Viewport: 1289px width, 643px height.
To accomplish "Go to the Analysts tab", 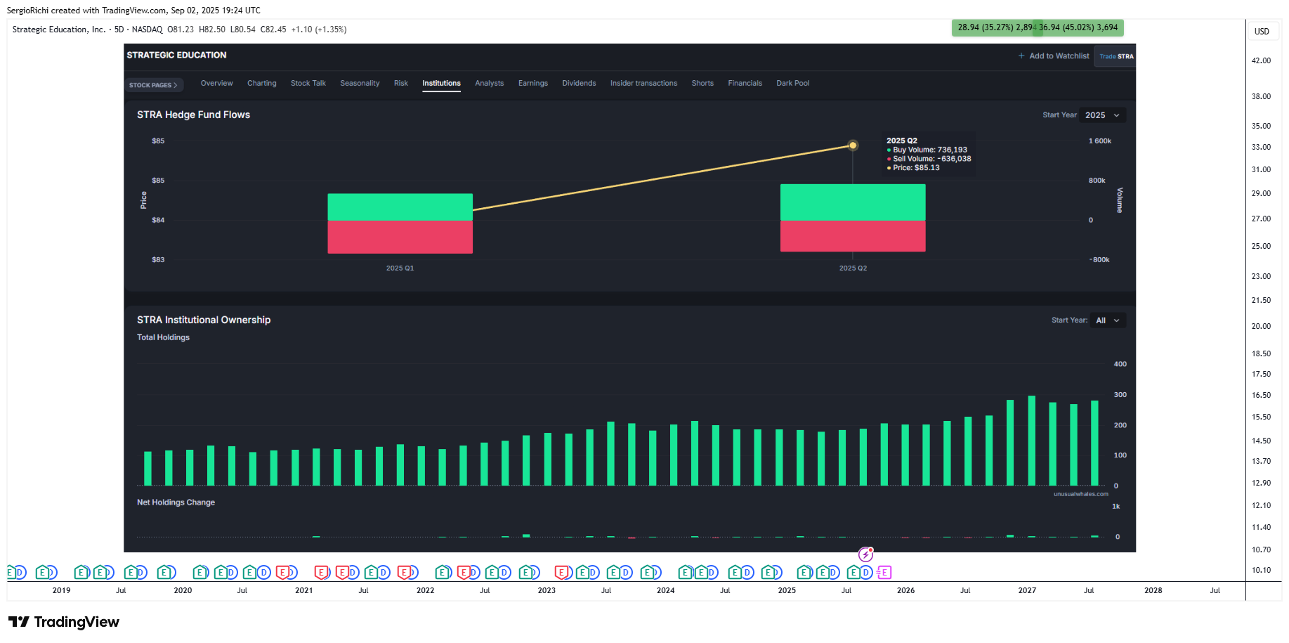I will 490,83.
